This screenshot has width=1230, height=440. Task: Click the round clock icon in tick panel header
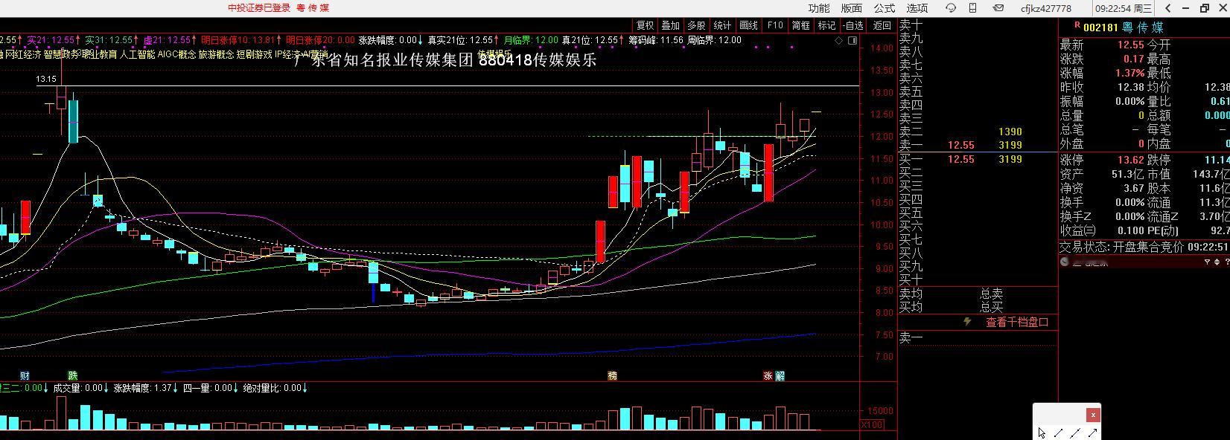(x=1065, y=262)
